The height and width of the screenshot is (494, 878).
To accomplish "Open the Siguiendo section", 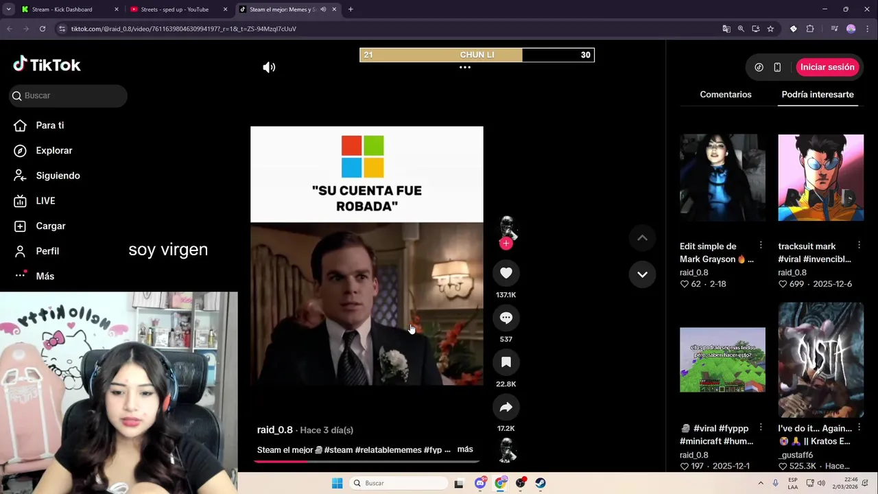I will [58, 176].
